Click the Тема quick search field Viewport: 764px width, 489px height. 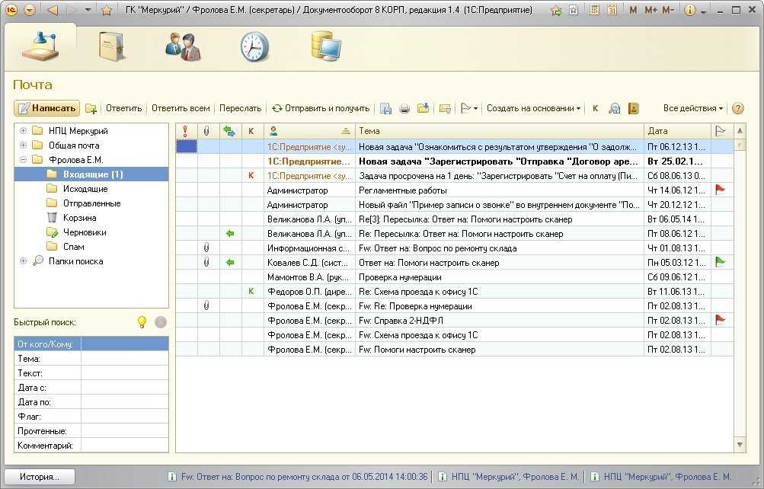point(124,359)
